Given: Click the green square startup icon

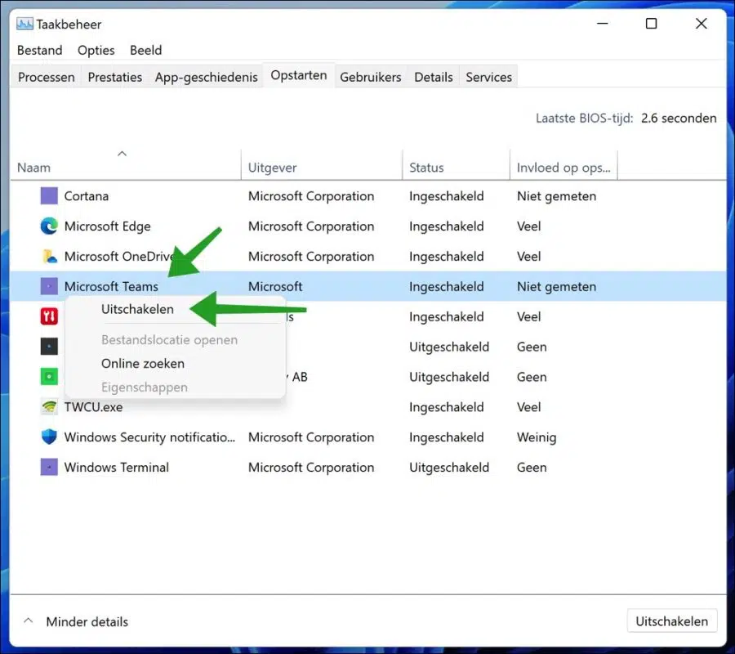Looking at the screenshot, I should (49, 377).
